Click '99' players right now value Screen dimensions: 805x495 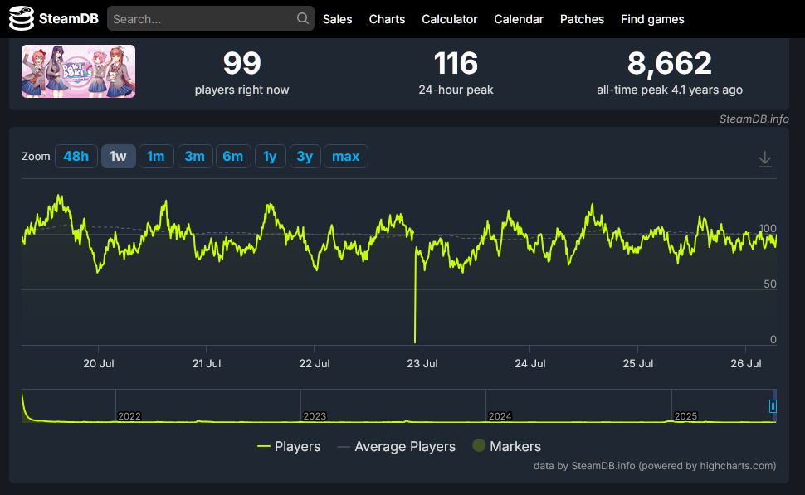point(242,63)
